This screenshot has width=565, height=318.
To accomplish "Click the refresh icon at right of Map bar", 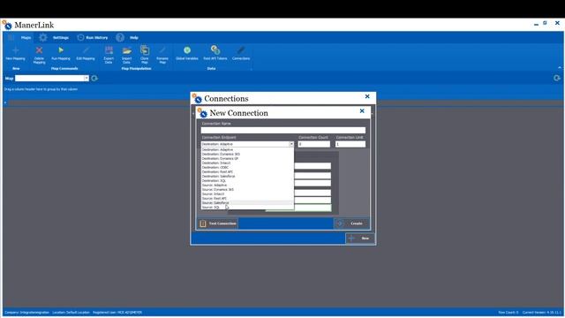I will [557, 78].
